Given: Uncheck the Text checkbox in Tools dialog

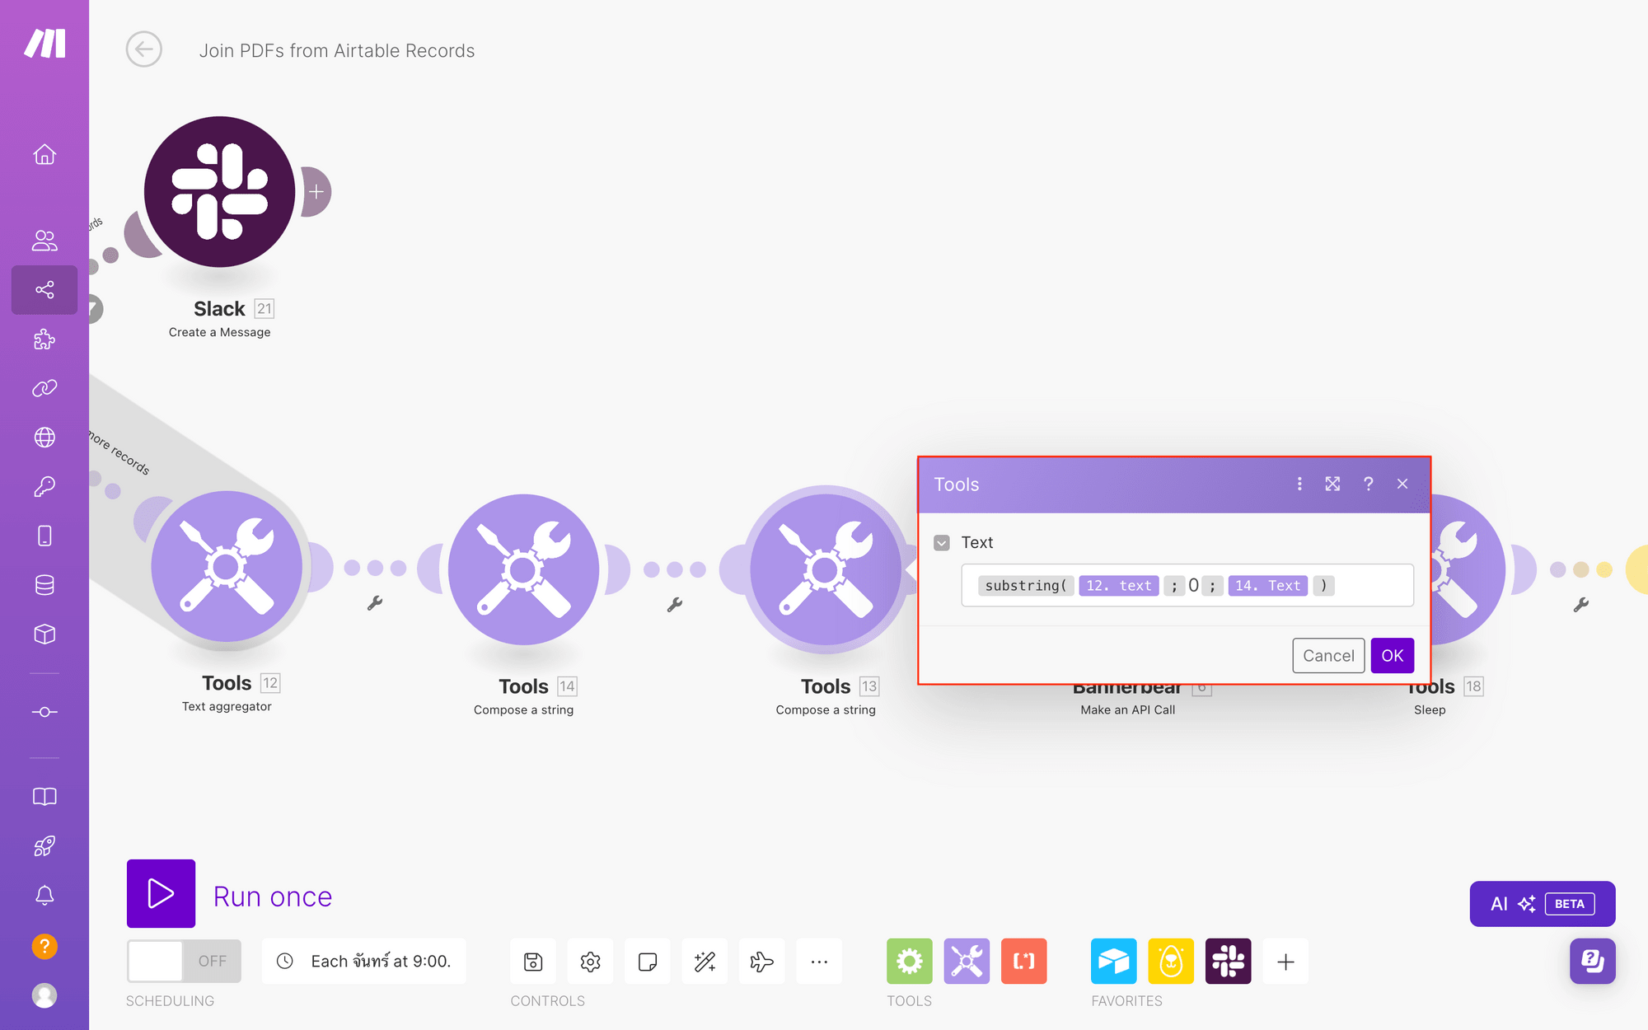Looking at the screenshot, I should pos(941,542).
